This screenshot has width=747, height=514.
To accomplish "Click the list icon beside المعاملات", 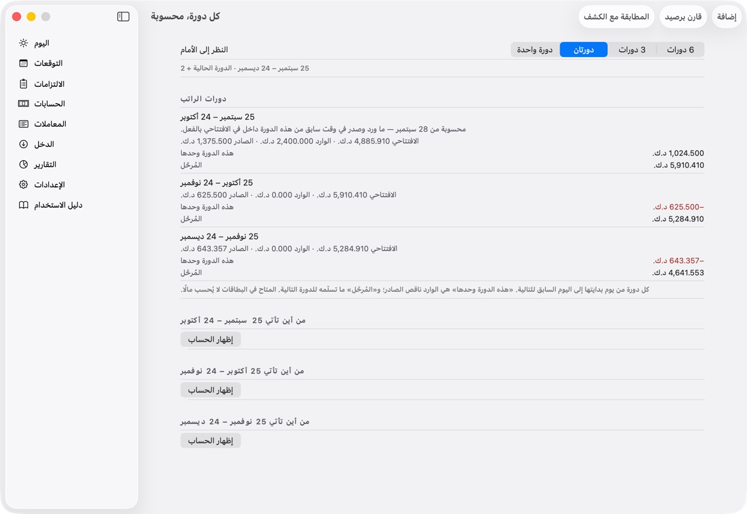I will point(23,124).
